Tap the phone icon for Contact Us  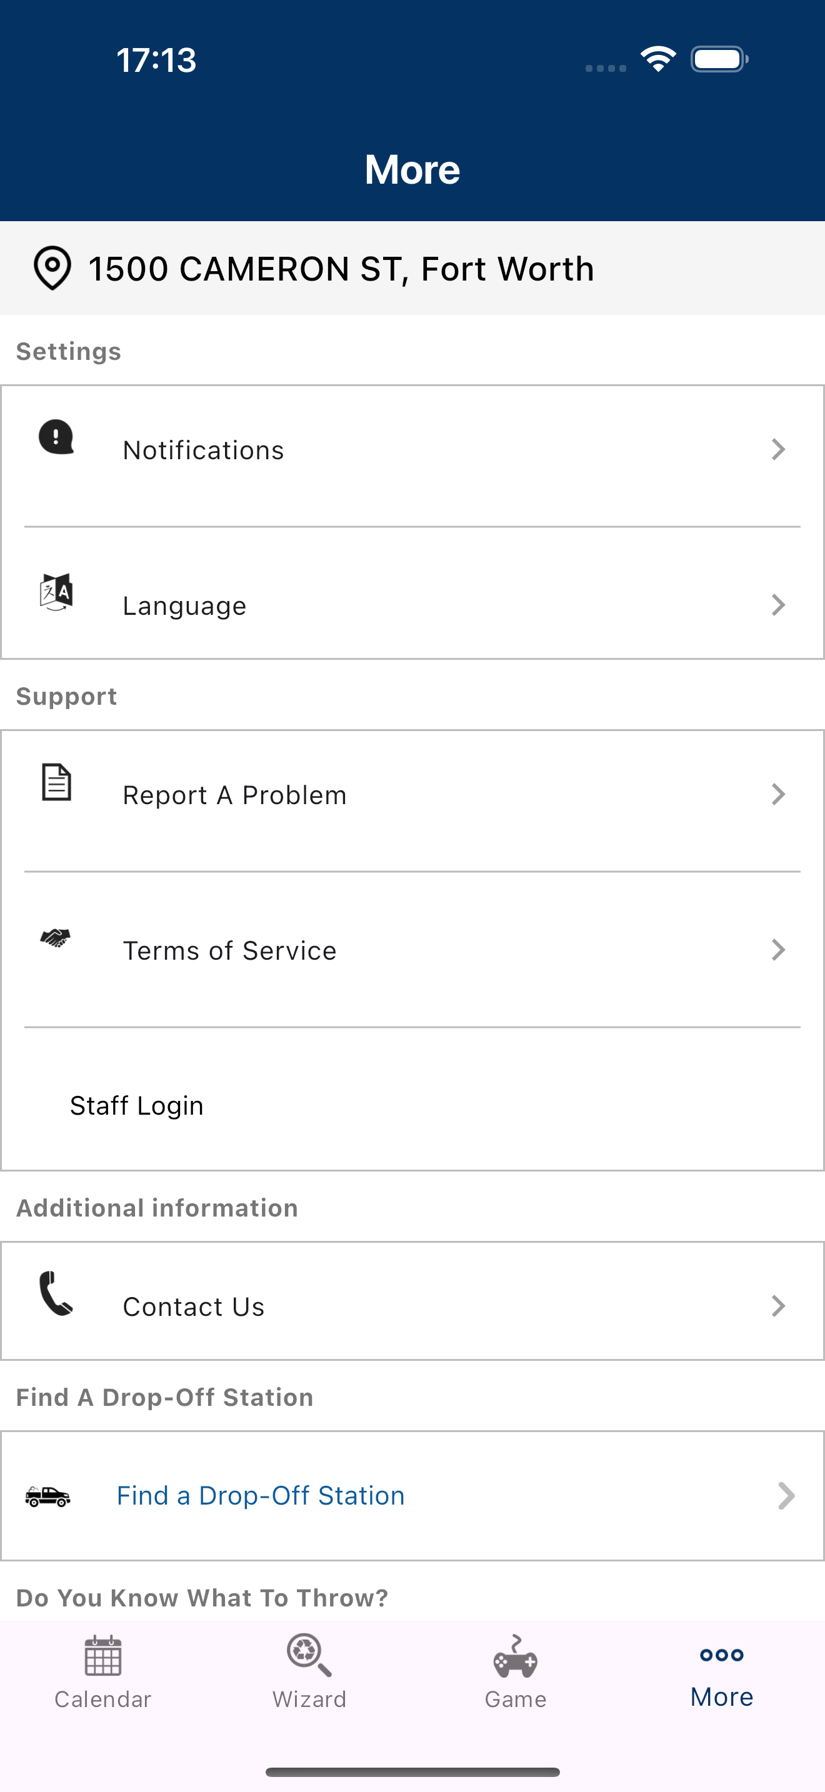point(56,1293)
